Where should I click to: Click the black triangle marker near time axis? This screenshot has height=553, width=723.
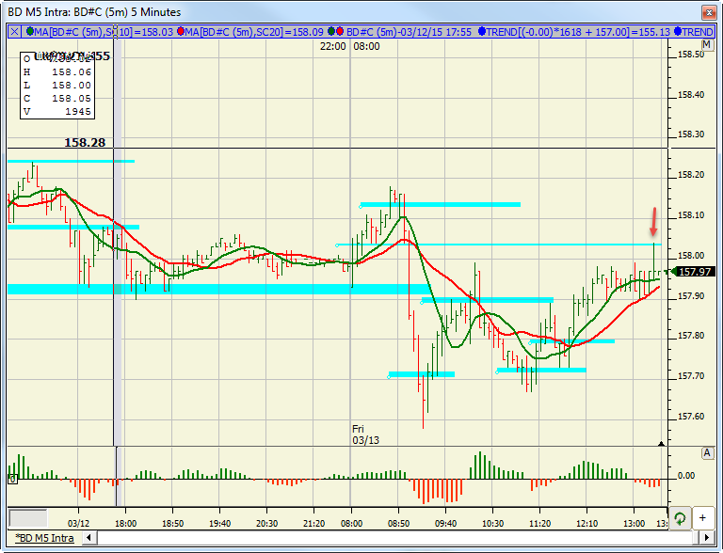[x=661, y=444]
